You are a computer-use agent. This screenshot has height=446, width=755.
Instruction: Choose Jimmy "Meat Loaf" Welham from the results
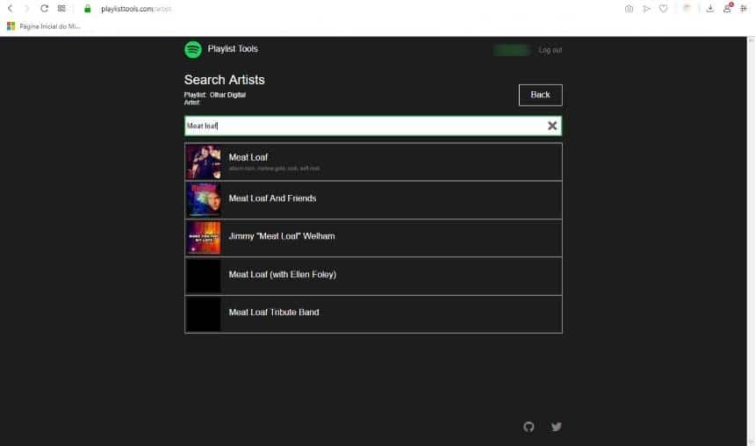373,238
